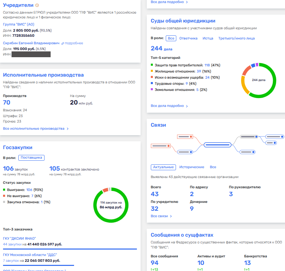Screen dimensions: 285x271
Task: Click the 105 контрактов заключено count
Action: pos(55,169)
